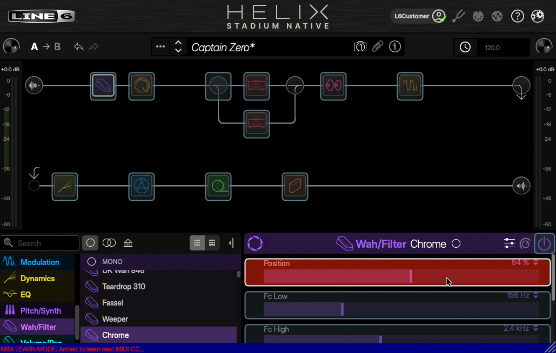Open the snapshot camera icon
This screenshot has width=556, height=353.
pyautogui.click(x=360, y=47)
